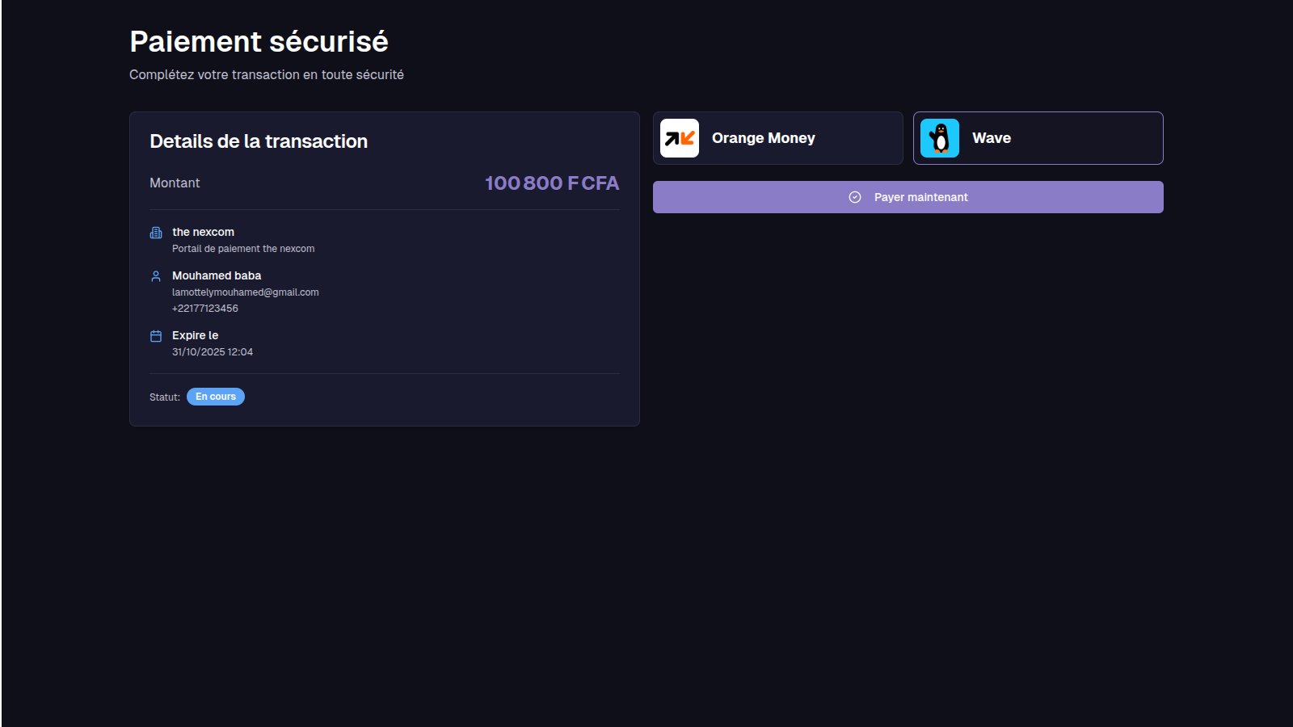
Task: Click the Orange Money logo icon
Action: [680, 138]
